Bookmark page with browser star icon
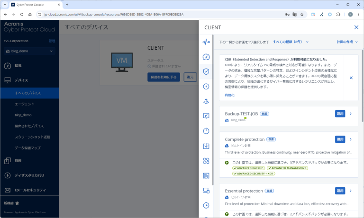 click(301, 14)
